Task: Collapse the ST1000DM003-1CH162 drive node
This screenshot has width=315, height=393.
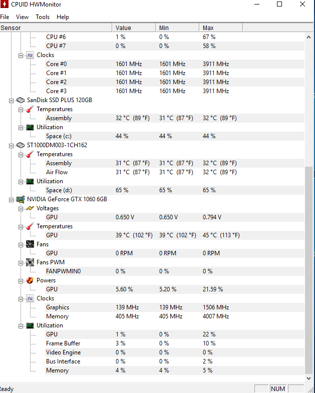Action: point(11,145)
